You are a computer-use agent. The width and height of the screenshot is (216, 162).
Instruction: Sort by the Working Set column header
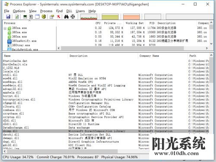134,23
